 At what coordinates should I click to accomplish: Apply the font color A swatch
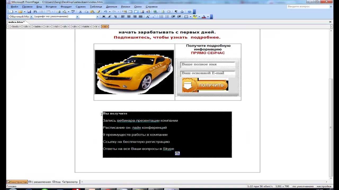(x=204, y=17)
